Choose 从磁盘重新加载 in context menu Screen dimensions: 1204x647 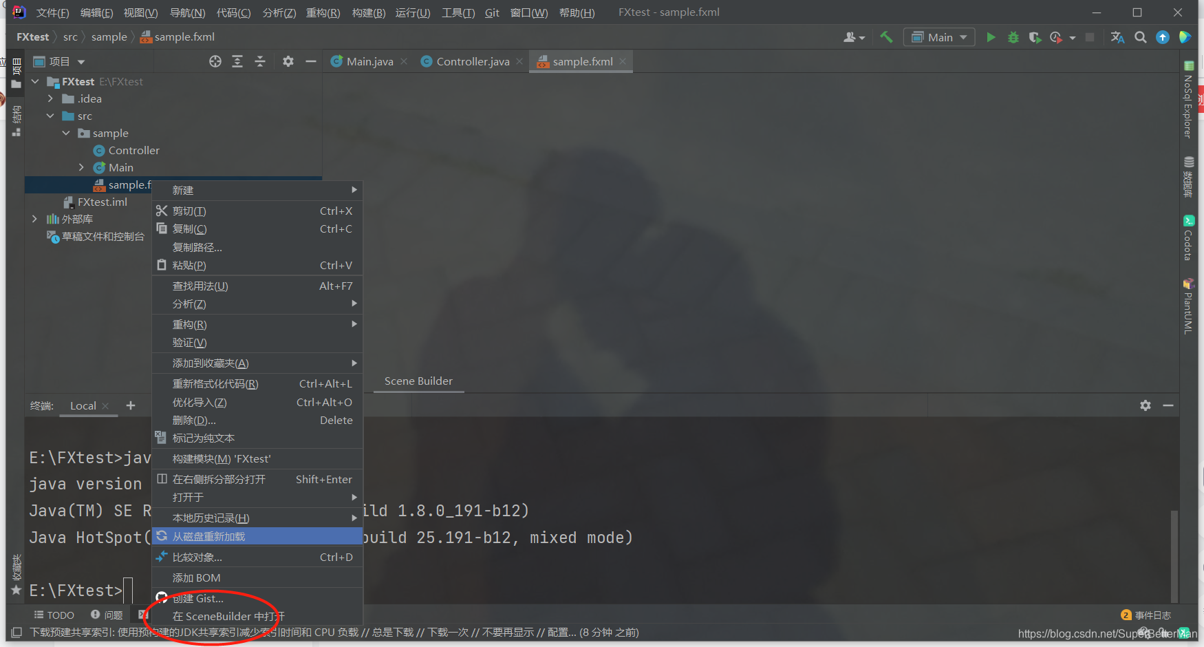click(257, 536)
